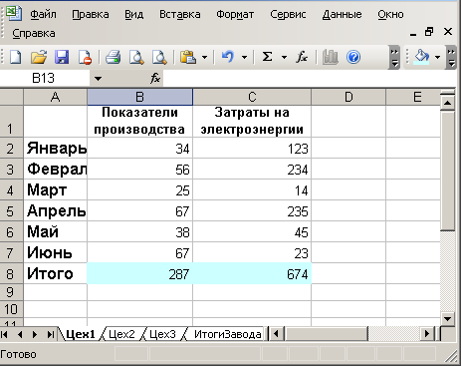Select the cell labeled Итого
The image size is (462, 366).
coord(56,273)
